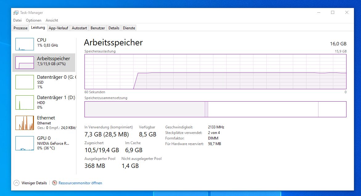The height and width of the screenshot is (196, 361).
Task: Open the Datenträger 1 HDD graph
Action: point(25,102)
